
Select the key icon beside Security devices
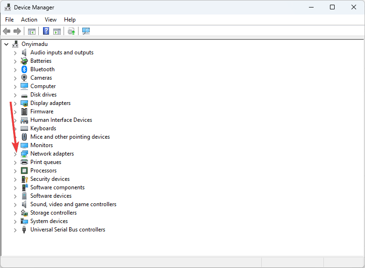pos(24,179)
